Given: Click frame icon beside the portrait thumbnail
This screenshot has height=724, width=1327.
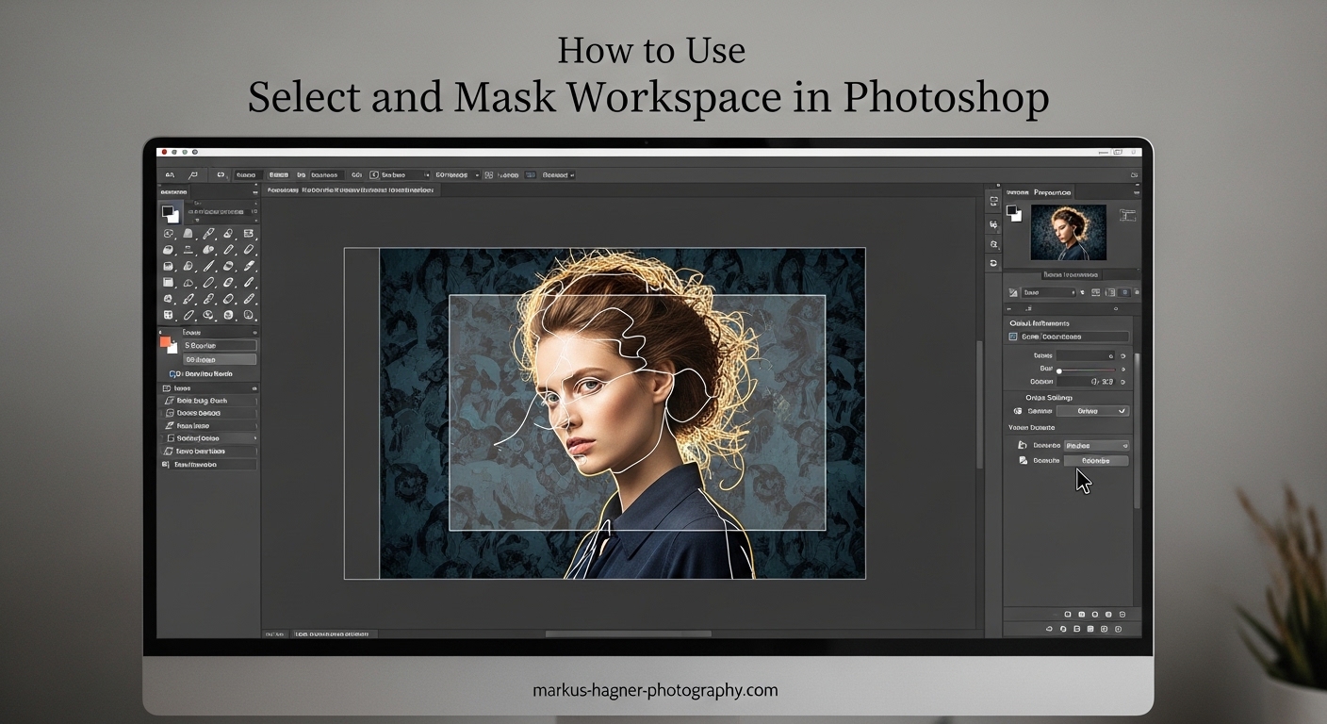Looking at the screenshot, I should (1127, 215).
